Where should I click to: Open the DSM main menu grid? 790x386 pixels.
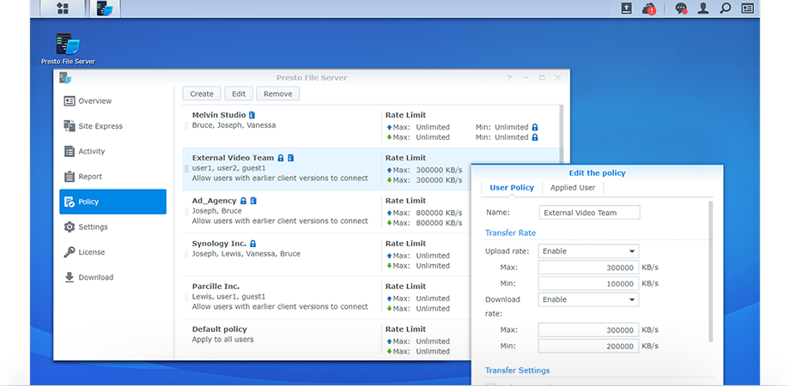click(63, 9)
